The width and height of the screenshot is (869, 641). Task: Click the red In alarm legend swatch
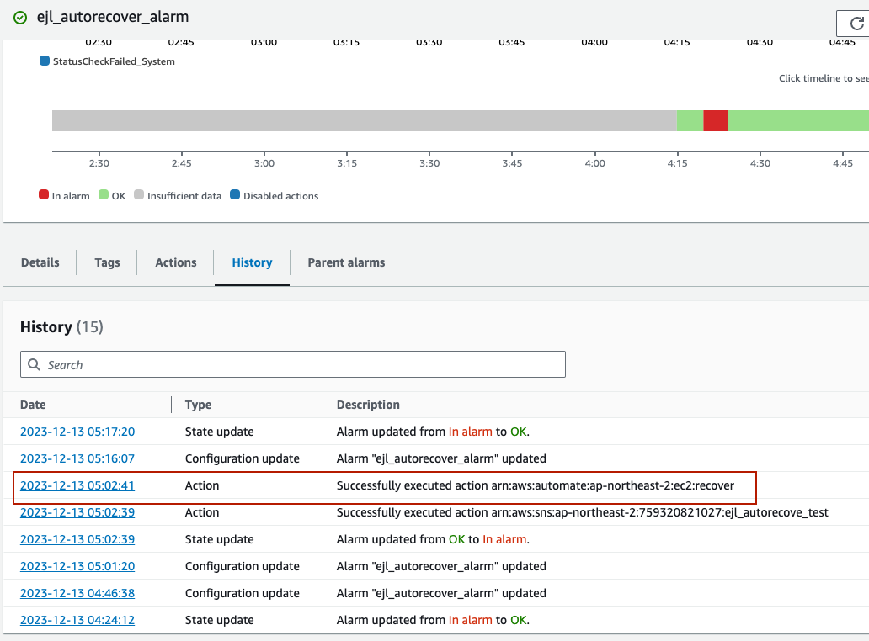(44, 195)
